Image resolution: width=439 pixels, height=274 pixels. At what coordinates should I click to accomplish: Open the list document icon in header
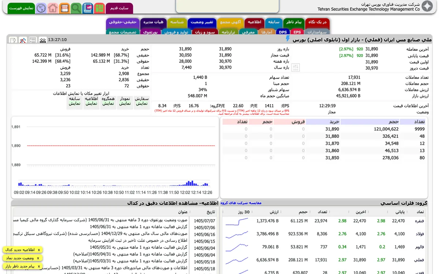point(33,40)
